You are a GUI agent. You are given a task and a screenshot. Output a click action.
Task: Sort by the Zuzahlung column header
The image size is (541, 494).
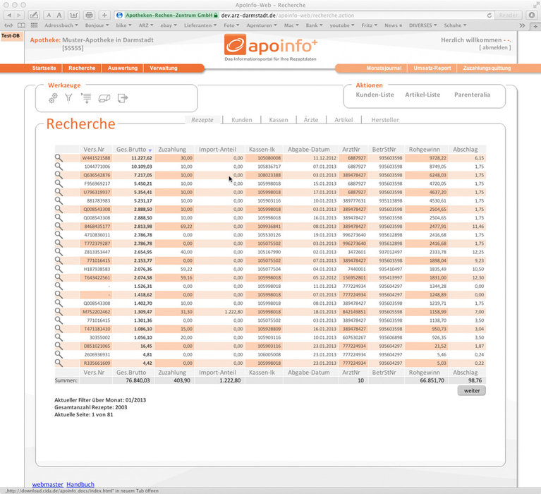click(172, 150)
